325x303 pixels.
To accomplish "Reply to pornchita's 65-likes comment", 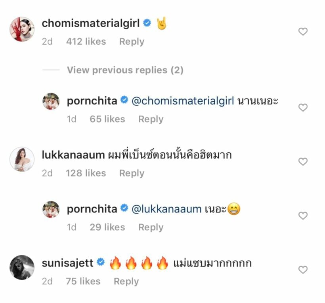I will point(151,119).
